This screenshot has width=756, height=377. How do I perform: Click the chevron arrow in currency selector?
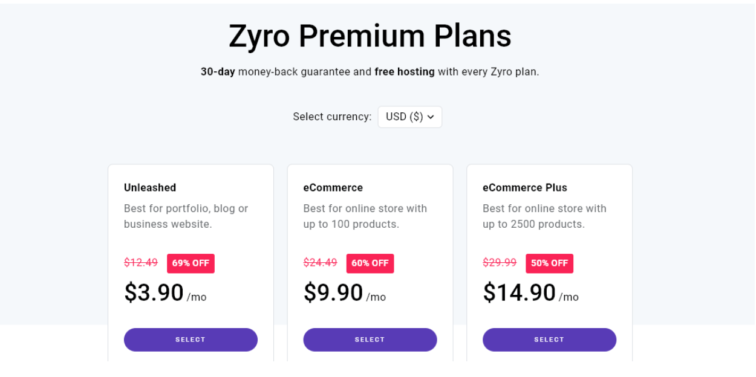click(x=431, y=117)
